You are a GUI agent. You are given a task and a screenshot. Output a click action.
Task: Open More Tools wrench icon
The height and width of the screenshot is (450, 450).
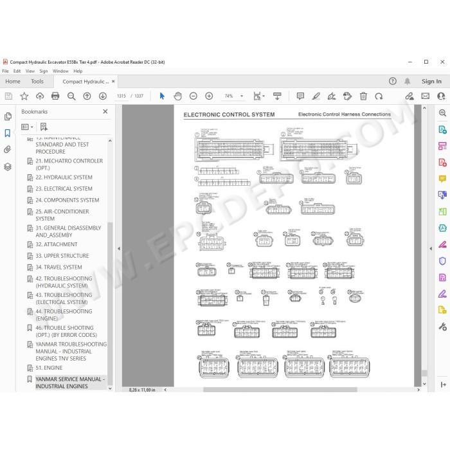442,327
